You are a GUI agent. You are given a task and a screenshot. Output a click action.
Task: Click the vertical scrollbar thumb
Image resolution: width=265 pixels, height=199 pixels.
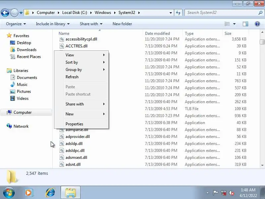pos(262,42)
